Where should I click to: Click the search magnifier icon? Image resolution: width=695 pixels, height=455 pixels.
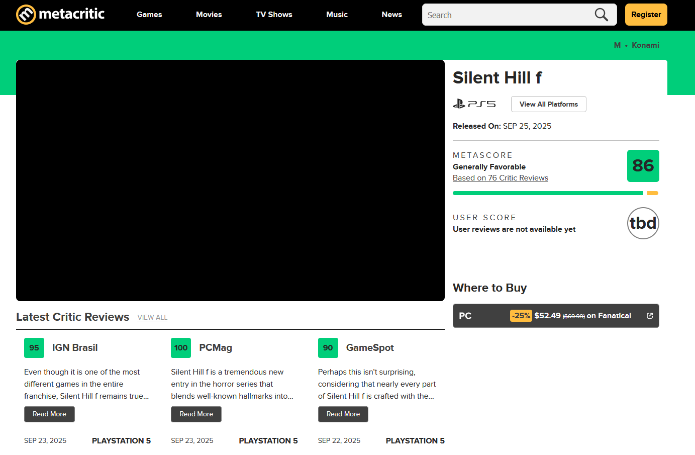tap(602, 15)
